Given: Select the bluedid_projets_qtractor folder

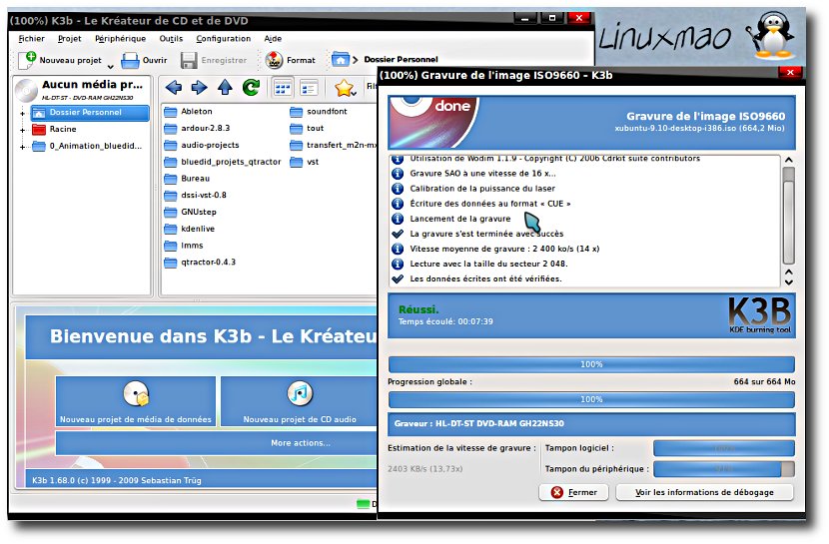Looking at the screenshot, I should coord(222,162).
